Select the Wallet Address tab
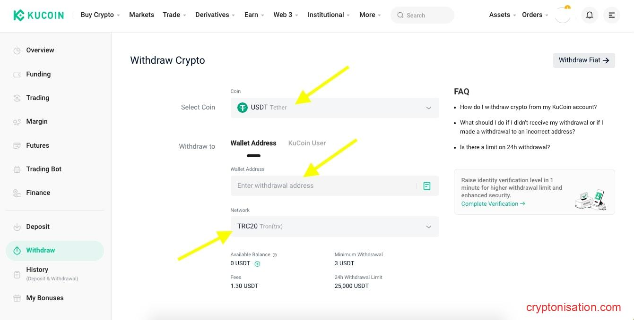Image resolution: width=634 pixels, height=320 pixels. pyautogui.click(x=253, y=143)
